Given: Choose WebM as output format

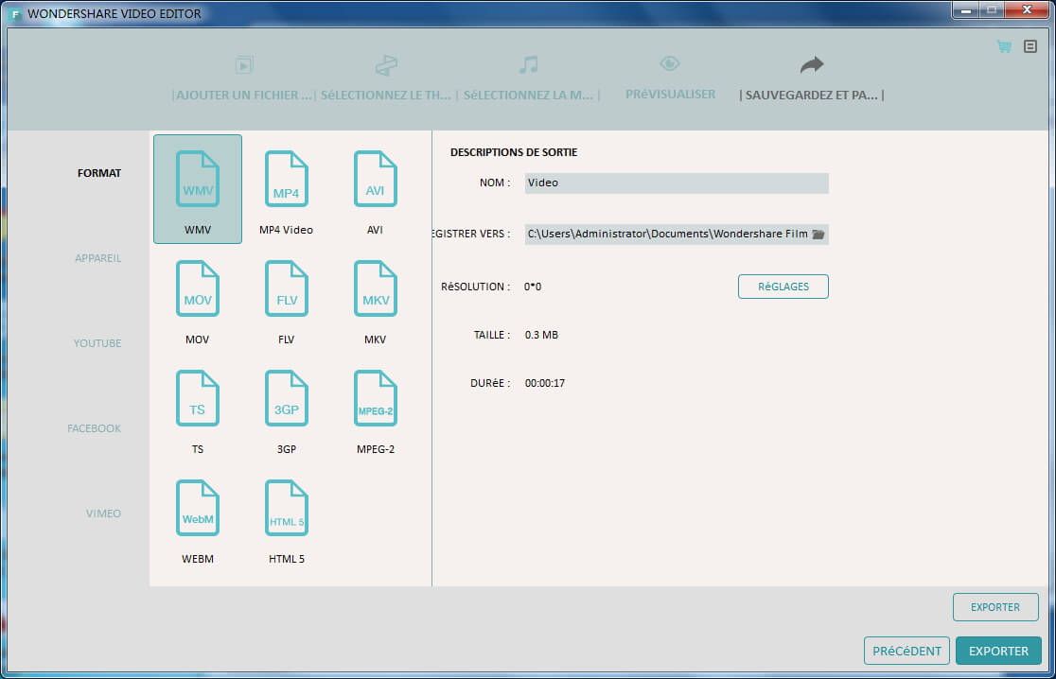Looking at the screenshot, I should tap(198, 508).
